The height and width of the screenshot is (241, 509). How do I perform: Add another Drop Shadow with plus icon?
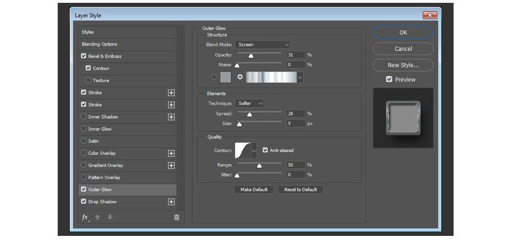(171, 202)
